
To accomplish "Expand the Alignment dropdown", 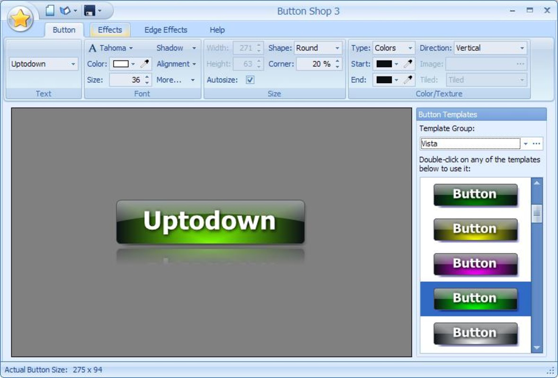I will [195, 64].
